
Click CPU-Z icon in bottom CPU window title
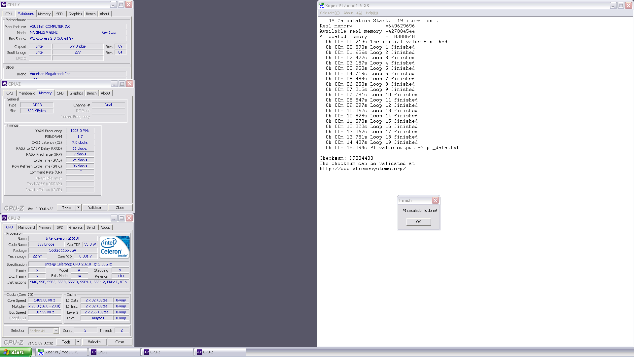click(x=4, y=218)
